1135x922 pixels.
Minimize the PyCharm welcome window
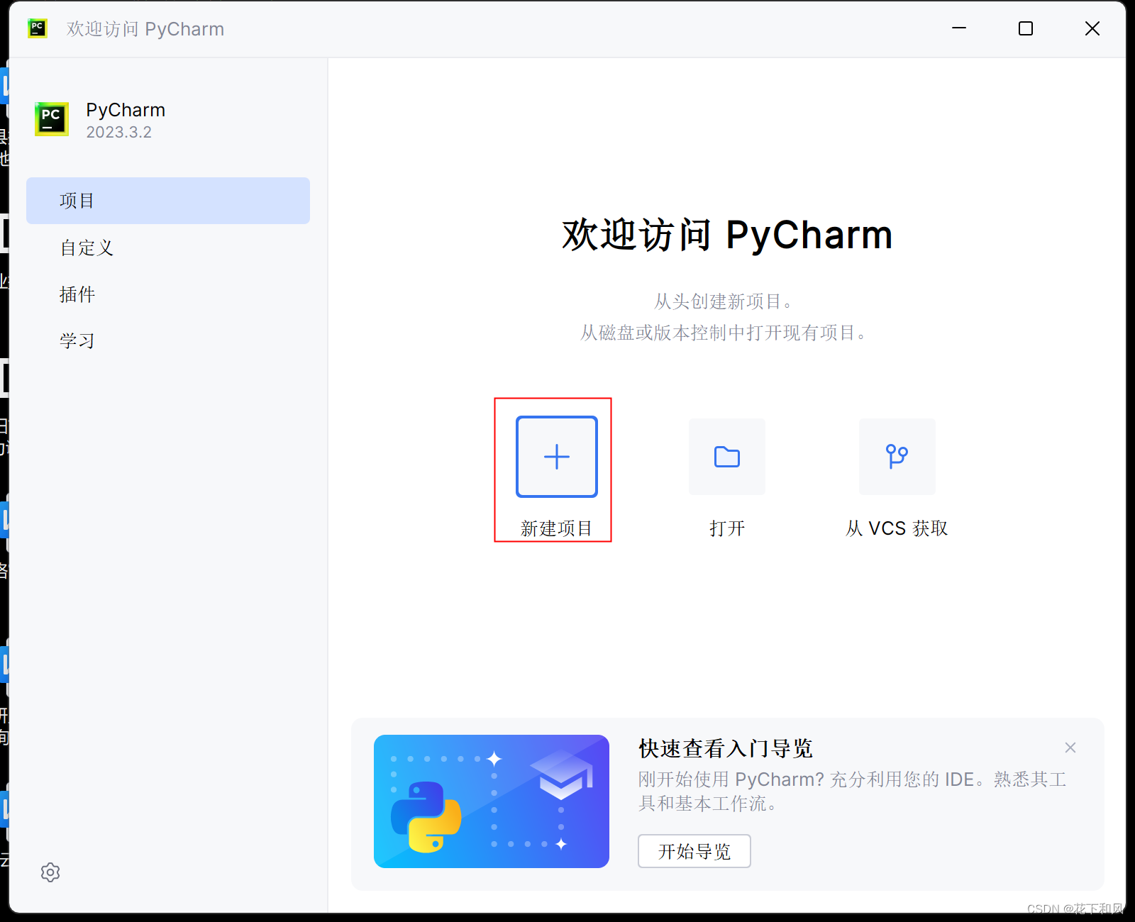[x=959, y=28]
